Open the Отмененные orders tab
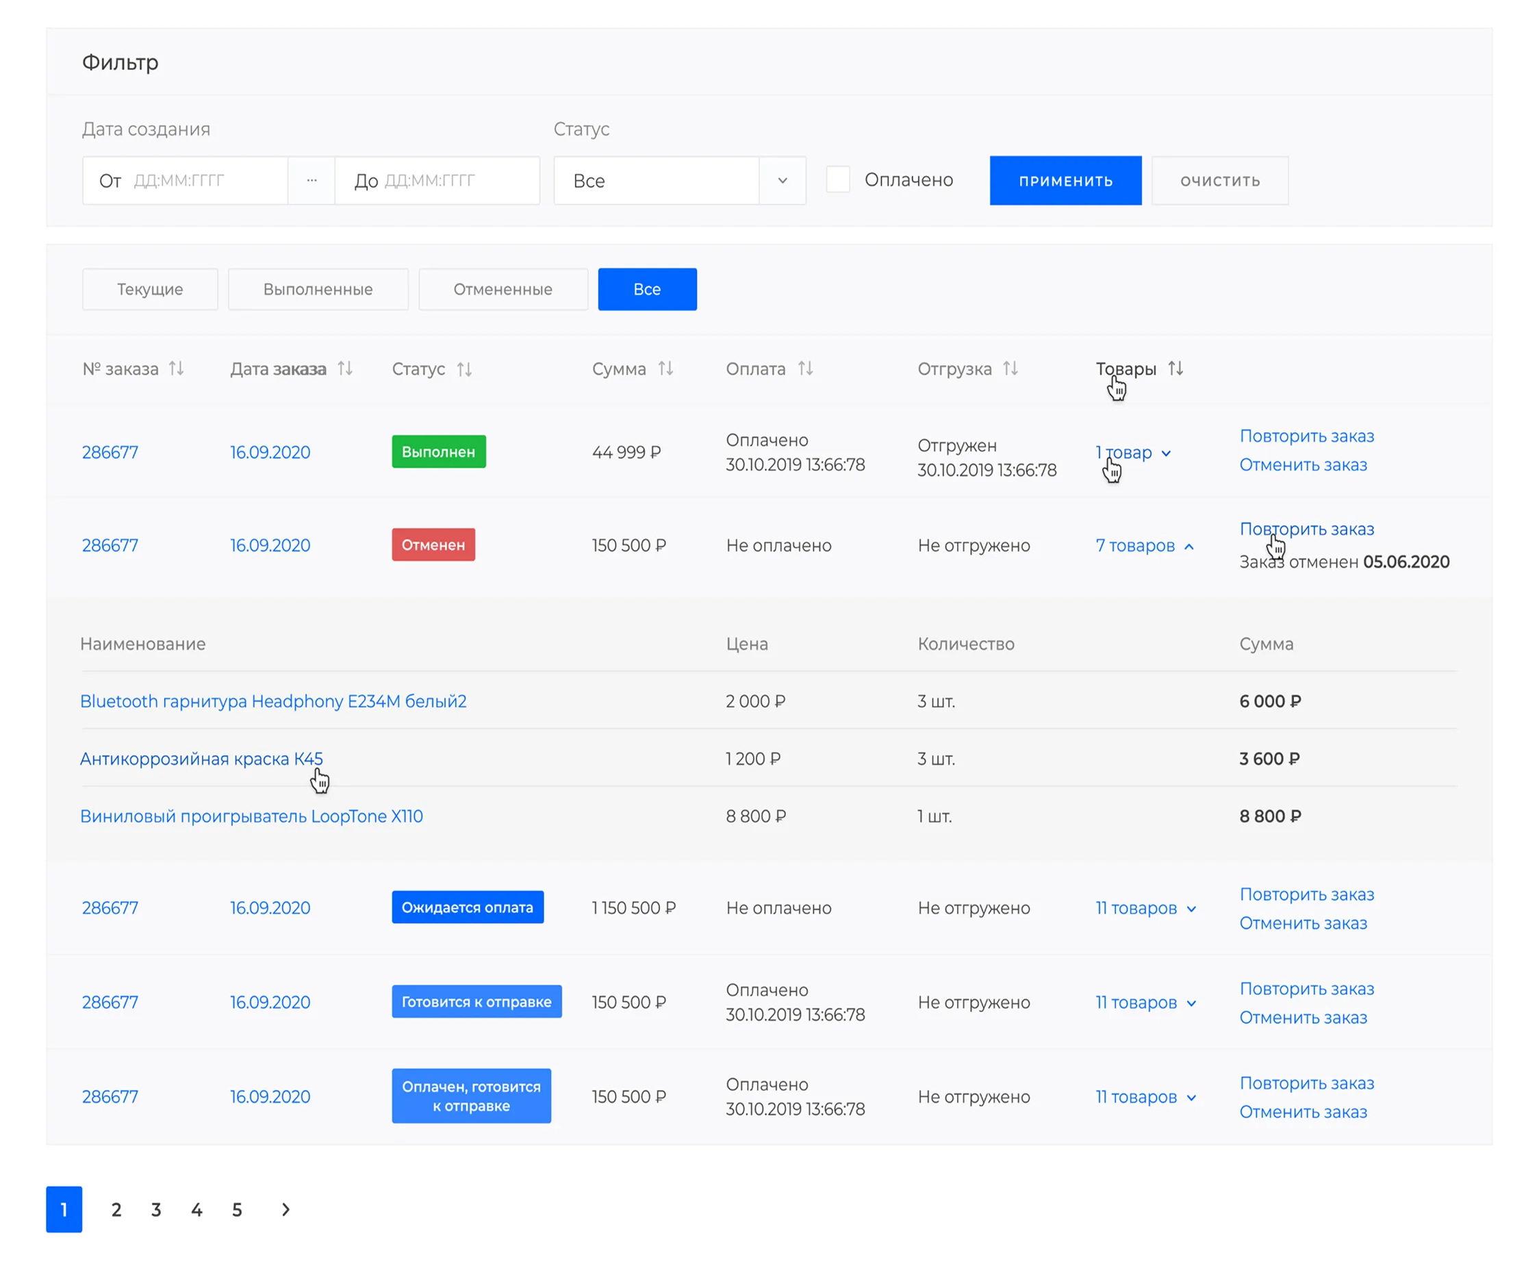Image resolution: width=1539 pixels, height=1275 pixels. [502, 289]
